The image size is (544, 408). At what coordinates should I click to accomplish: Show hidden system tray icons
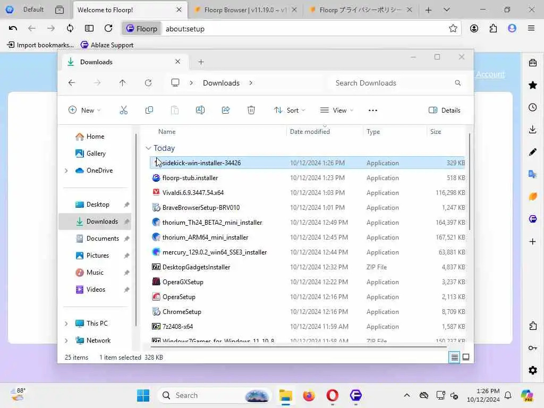(x=407, y=395)
